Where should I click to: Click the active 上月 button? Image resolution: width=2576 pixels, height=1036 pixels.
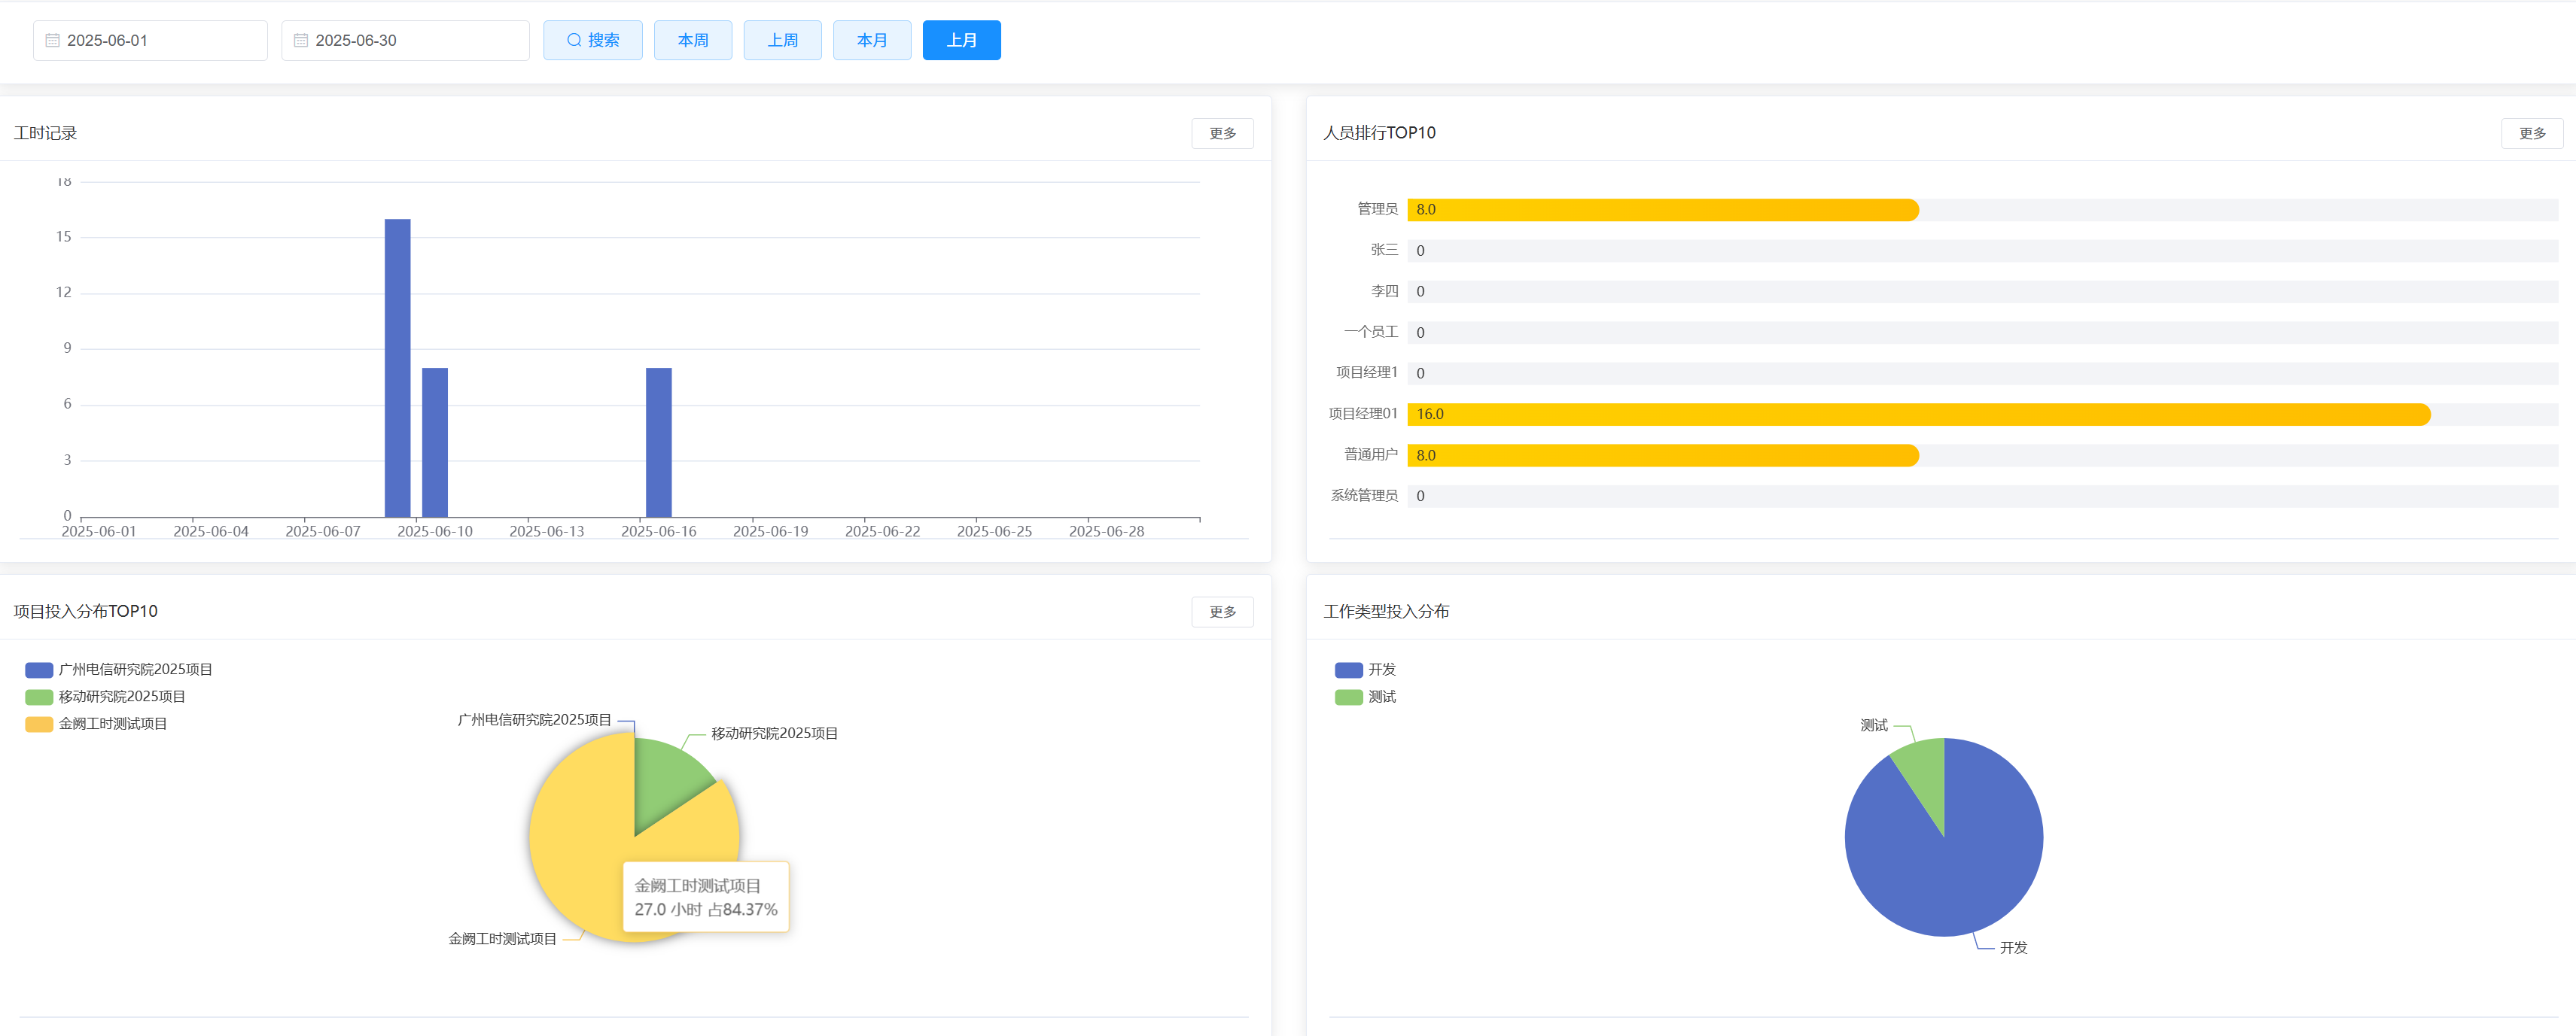(x=961, y=41)
